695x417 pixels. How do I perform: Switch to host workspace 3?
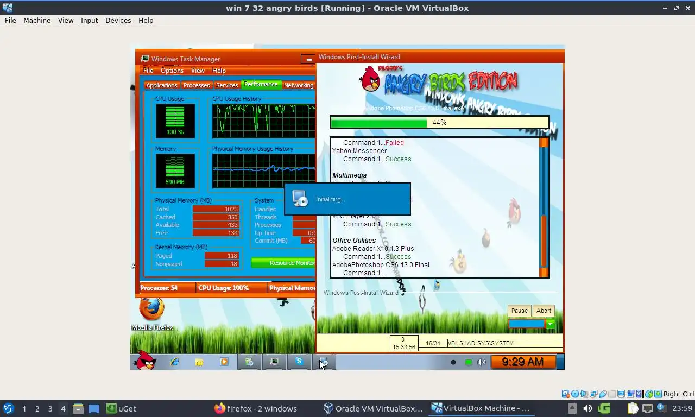50,408
